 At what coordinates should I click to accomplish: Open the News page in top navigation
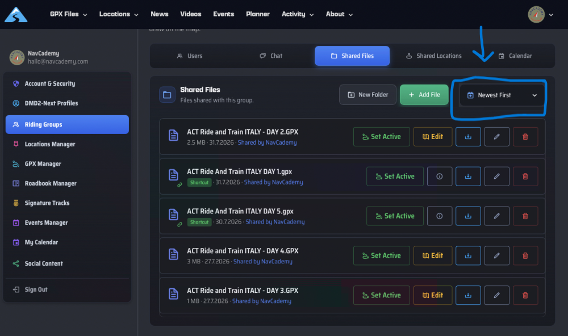(x=160, y=14)
